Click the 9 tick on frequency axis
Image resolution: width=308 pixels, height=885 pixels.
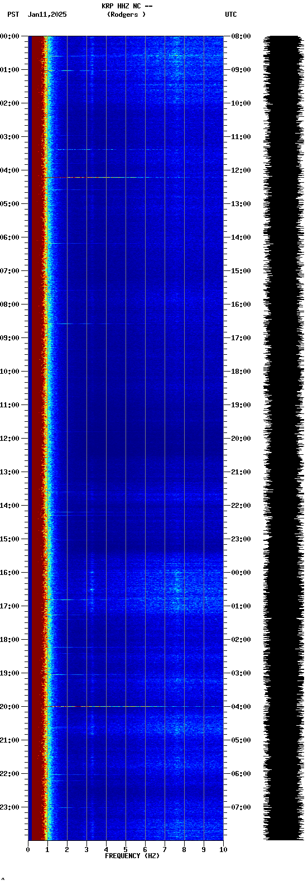pyautogui.click(x=204, y=850)
